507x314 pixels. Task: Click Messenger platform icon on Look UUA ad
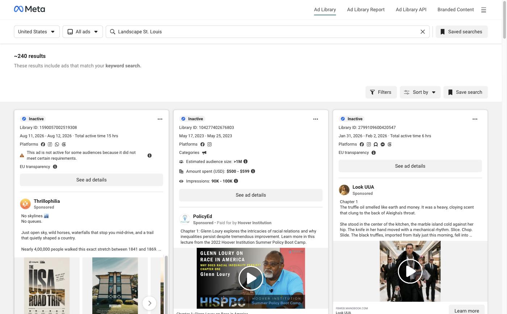382,145
